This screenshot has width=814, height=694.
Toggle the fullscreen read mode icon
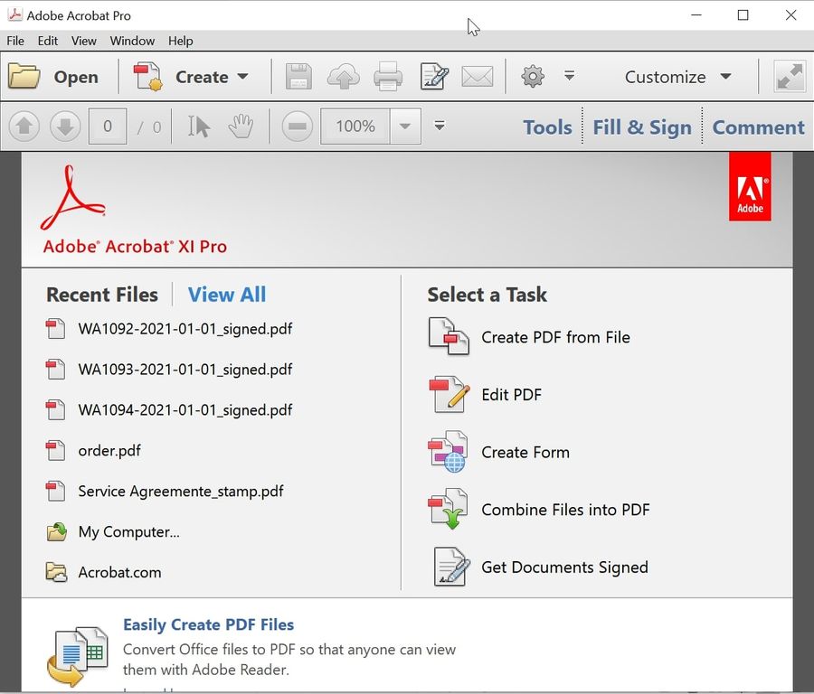pos(790,77)
